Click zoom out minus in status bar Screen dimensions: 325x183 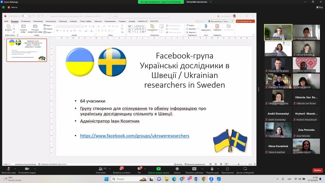coord(230,164)
